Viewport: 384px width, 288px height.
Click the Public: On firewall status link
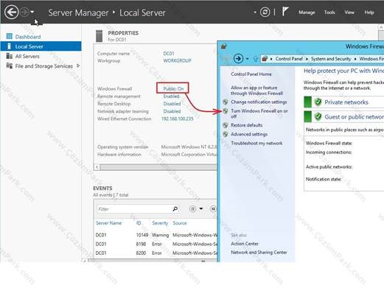(x=173, y=88)
